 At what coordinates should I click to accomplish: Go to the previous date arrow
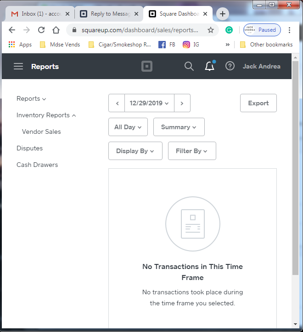click(x=117, y=103)
